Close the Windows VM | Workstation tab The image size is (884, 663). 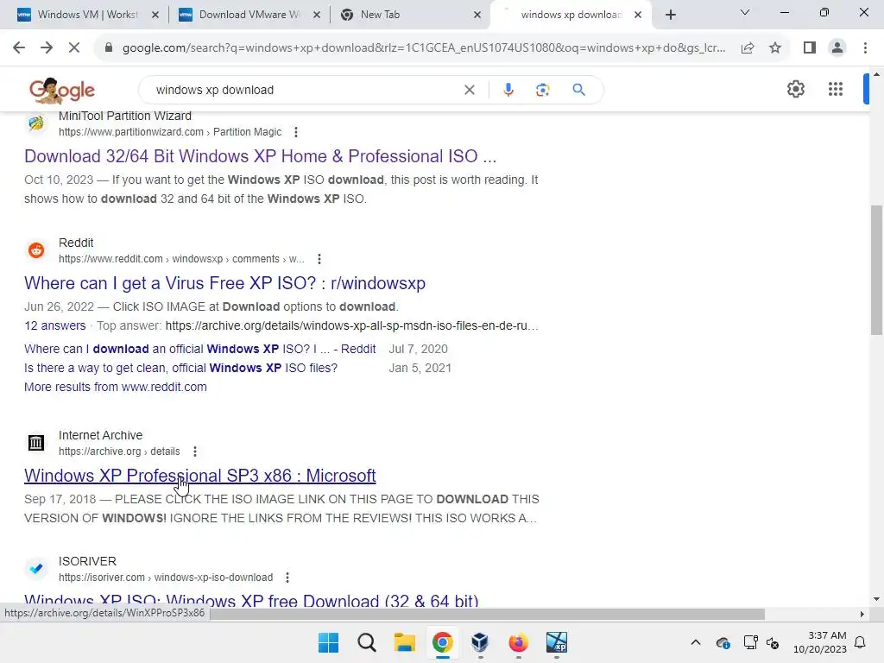tap(155, 15)
